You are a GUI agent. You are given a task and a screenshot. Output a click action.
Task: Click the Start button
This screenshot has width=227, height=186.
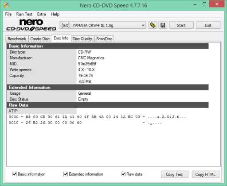point(181,25)
